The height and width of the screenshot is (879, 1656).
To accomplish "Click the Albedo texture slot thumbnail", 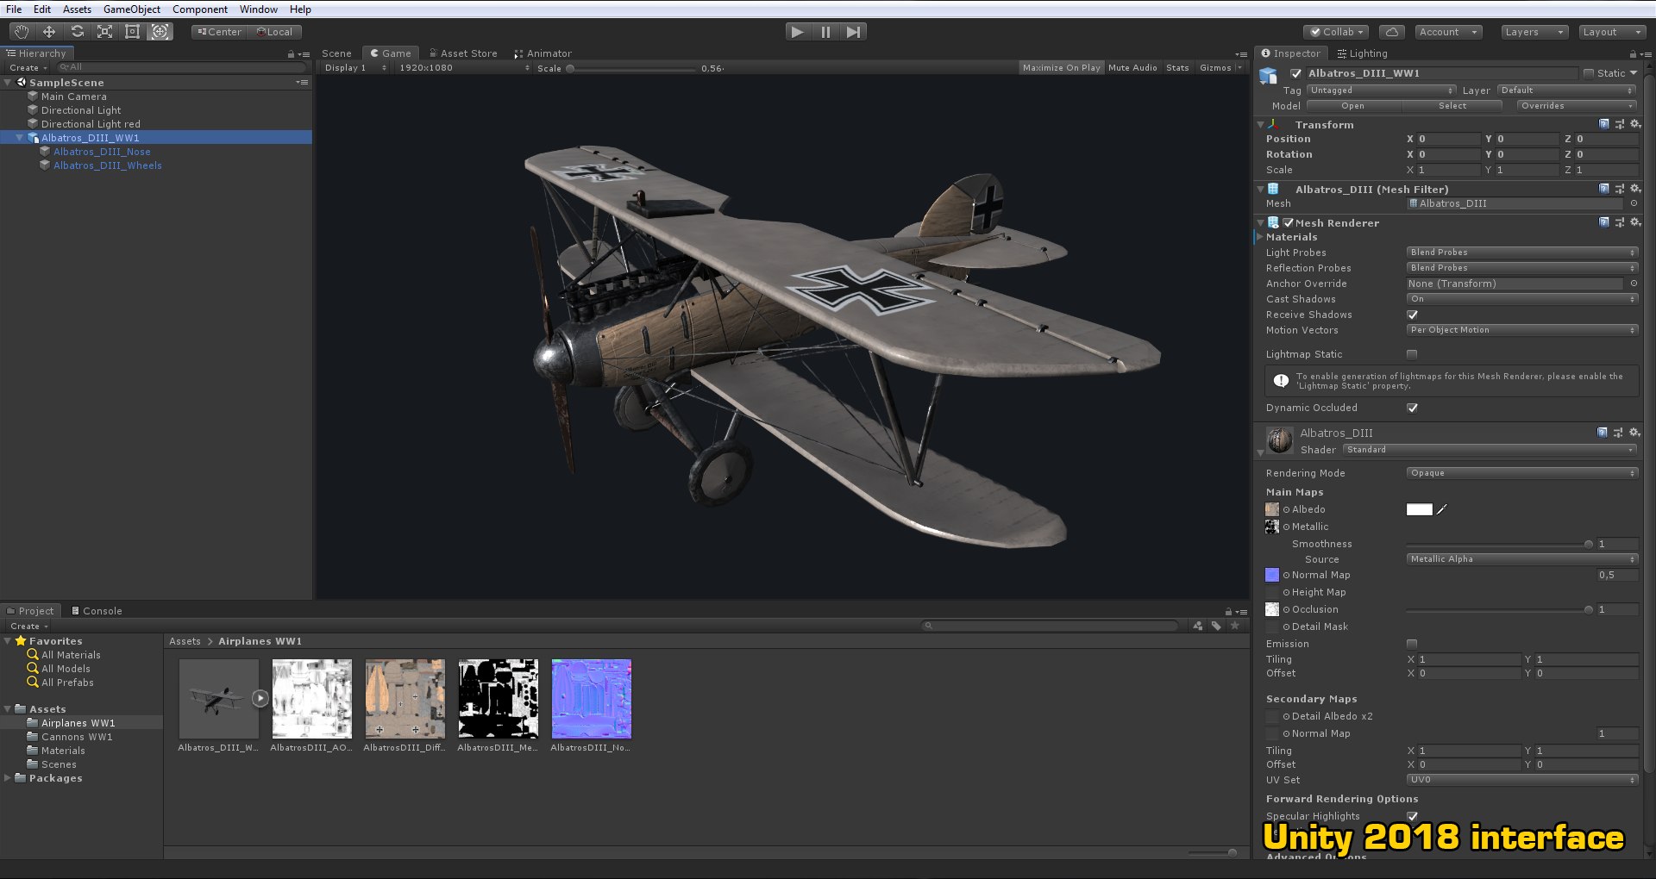I will (x=1272, y=509).
